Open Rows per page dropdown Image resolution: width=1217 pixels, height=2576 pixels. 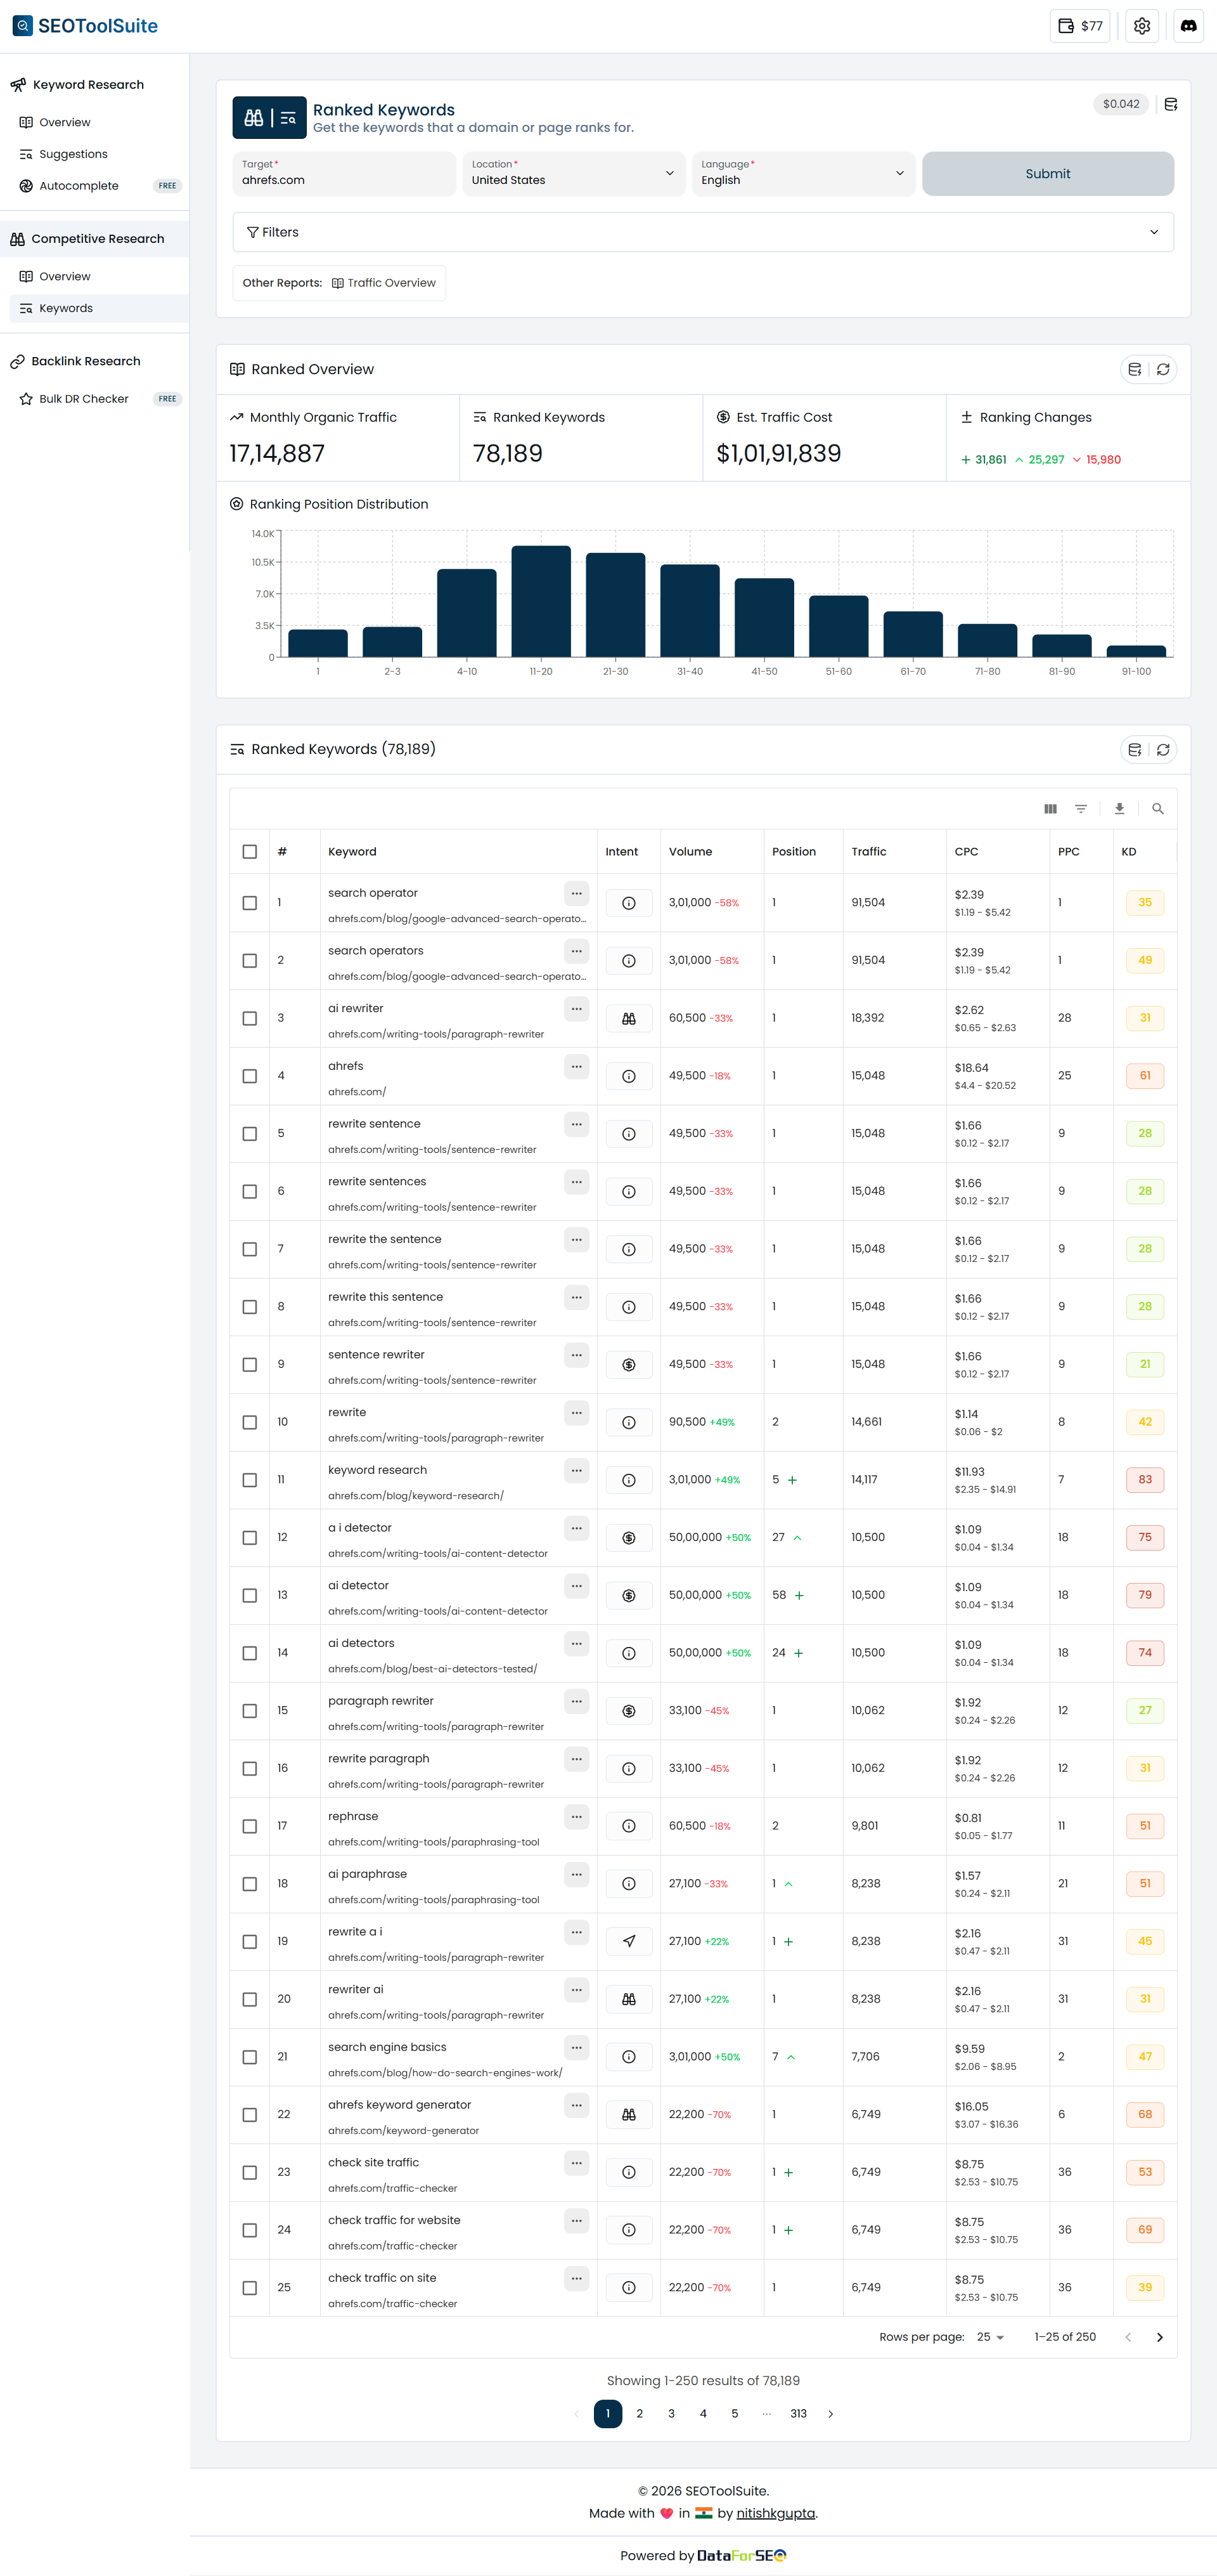point(990,2337)
